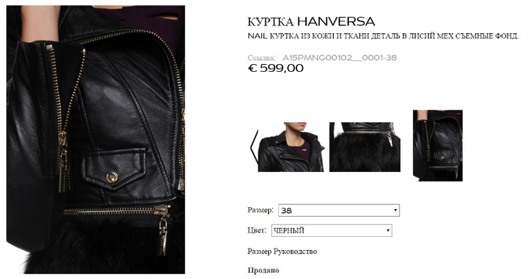This screenshot has height=279, width=532.
Task: Choose the sleeve and pocket detail thumbnail
Action: click(x=437, y=146)
